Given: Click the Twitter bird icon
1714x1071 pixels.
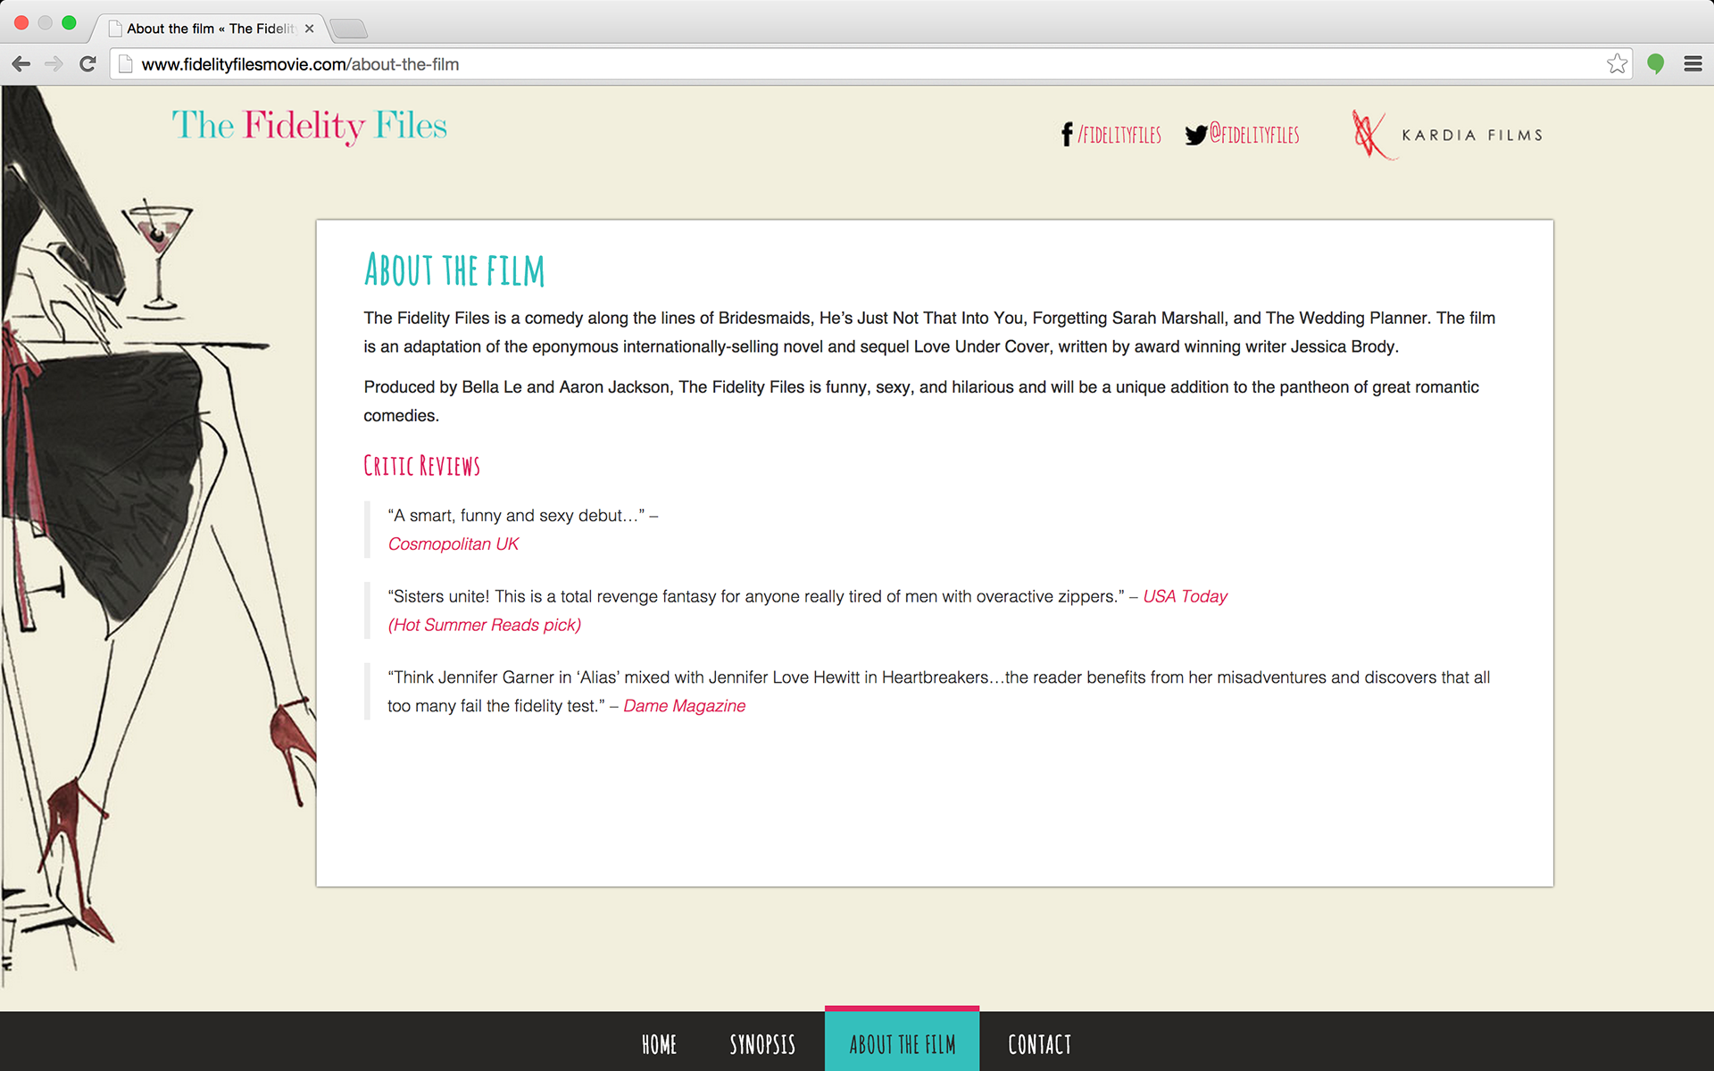Looking at the screenshot, I should click(x=1196, y=135).
